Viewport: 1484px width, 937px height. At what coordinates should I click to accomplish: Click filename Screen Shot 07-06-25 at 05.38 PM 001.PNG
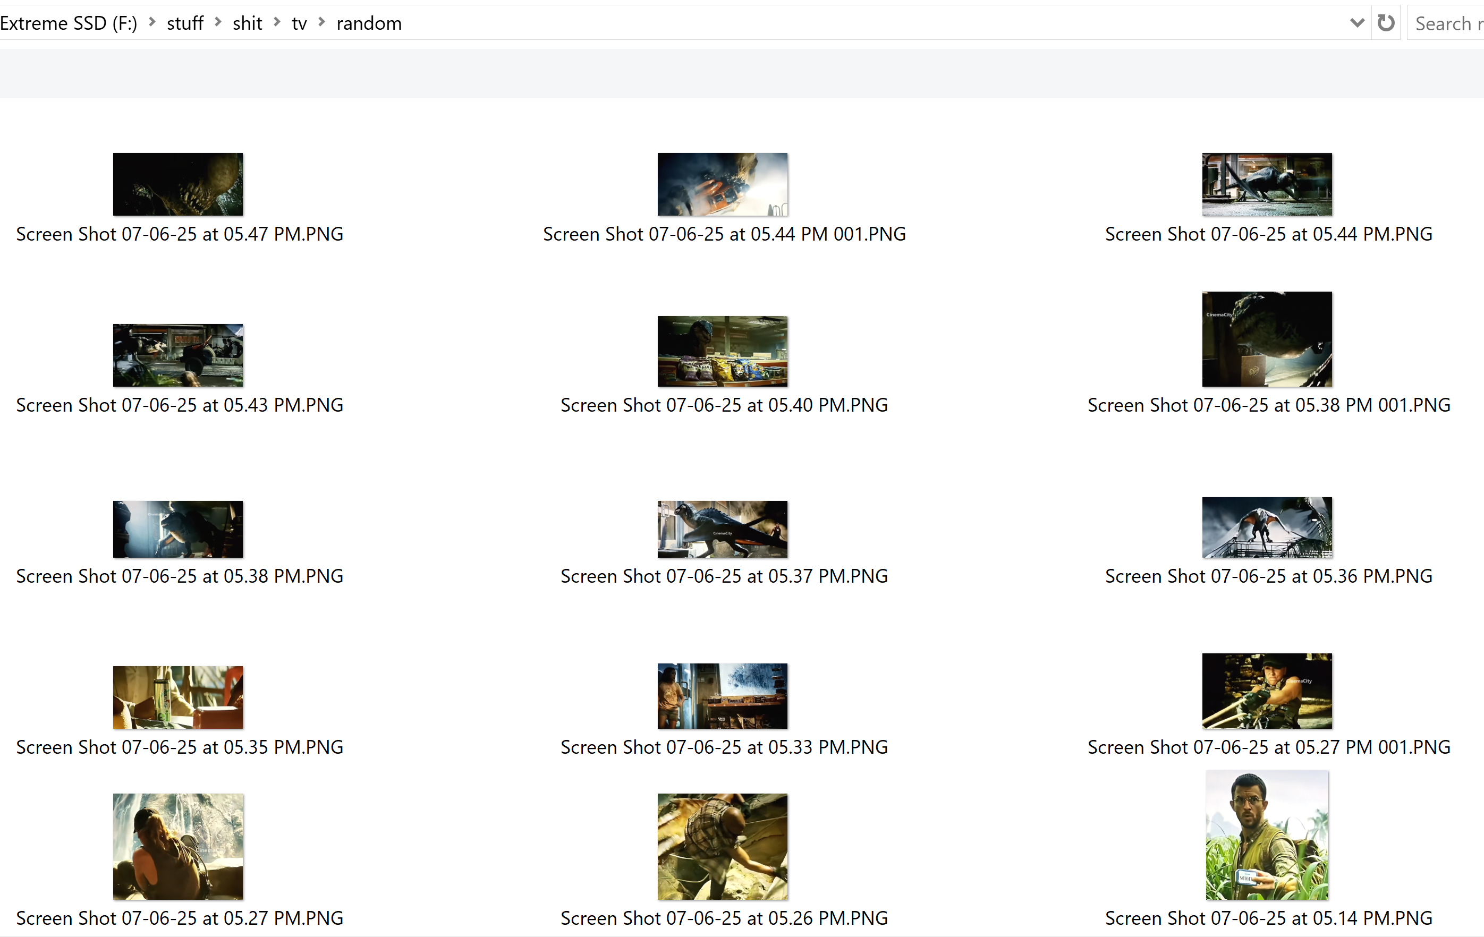1268,405
